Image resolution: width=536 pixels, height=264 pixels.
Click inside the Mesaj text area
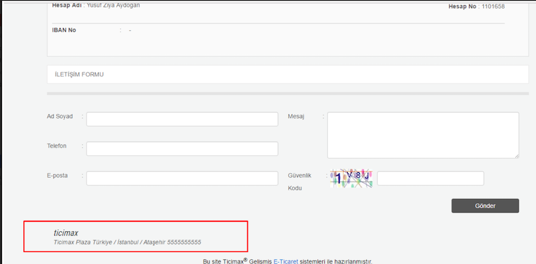(x=423, y=135)
